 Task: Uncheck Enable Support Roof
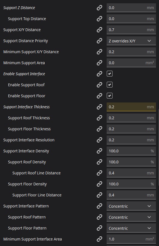pos(109,85)
